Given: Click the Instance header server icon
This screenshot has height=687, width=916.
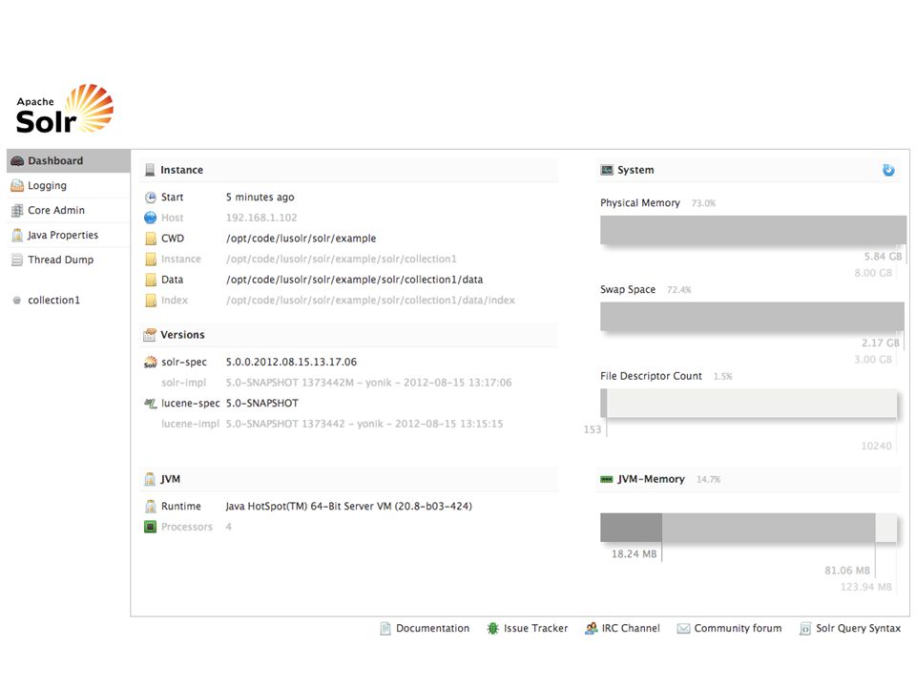Looking at the screenshot, I should point(150,170).
